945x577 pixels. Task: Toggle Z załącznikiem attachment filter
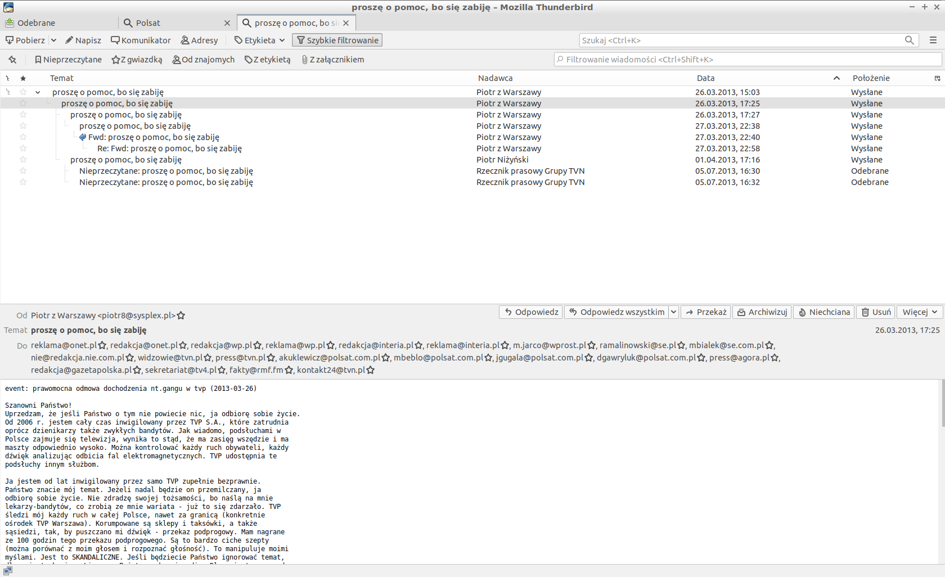tap(333, 60)
